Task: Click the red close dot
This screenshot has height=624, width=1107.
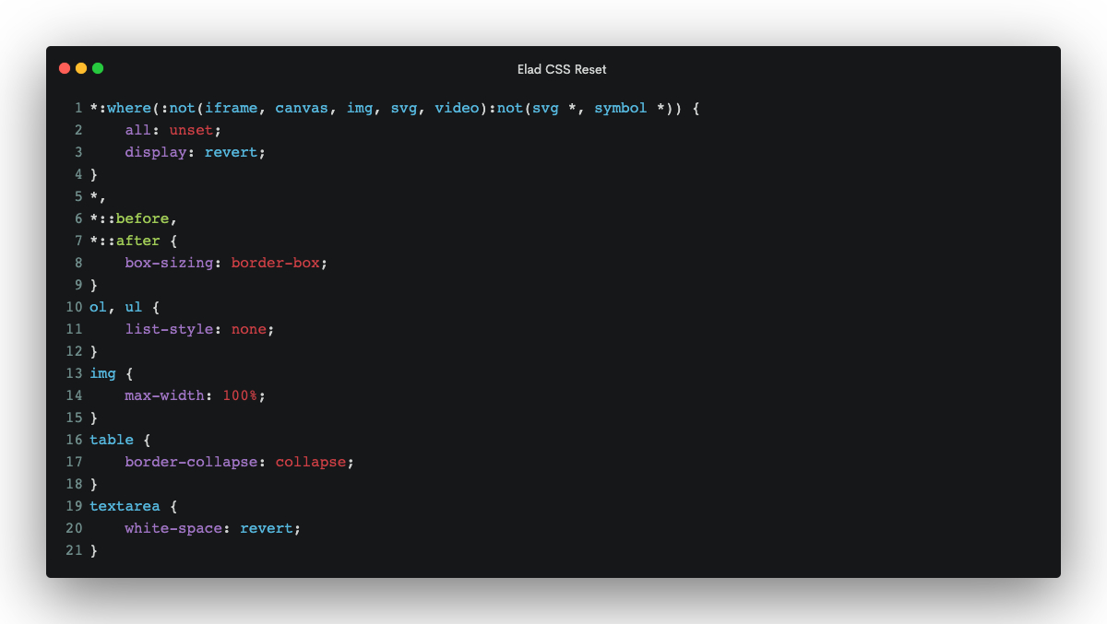Action: (x=65, y=68)
